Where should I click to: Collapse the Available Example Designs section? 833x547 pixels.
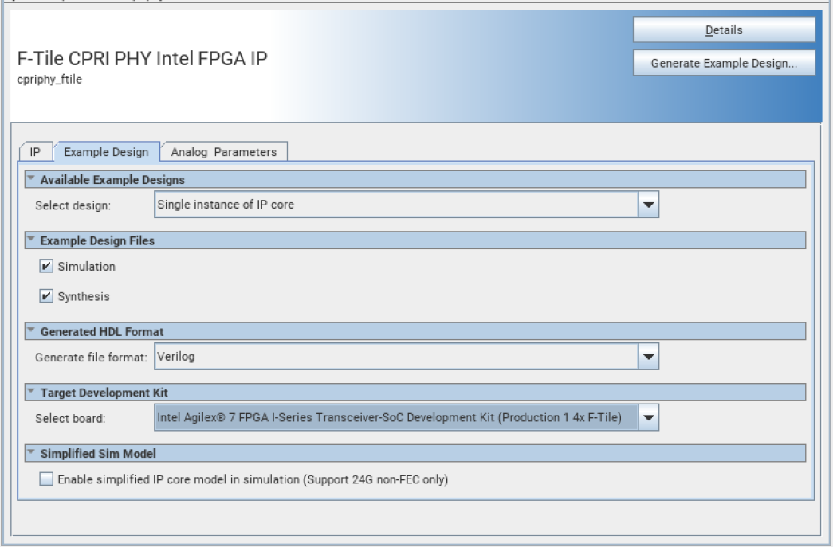click(x=31, y=180)
